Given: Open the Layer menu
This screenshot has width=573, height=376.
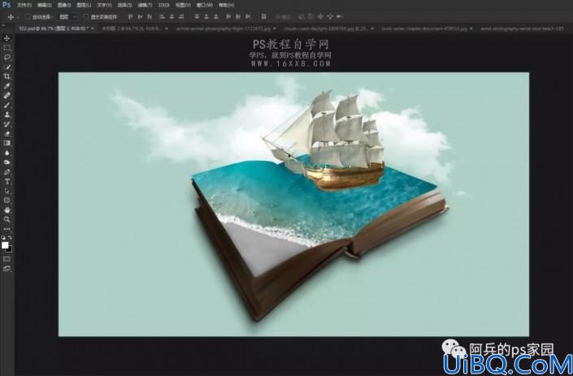Looking at the screenshot, I should (84, 5).
